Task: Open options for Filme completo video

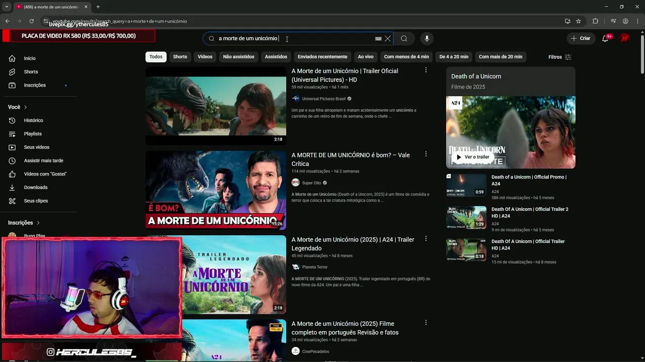Action: click(x=426, y=323)
